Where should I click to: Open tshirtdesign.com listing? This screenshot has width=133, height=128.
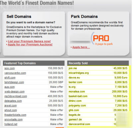pos(14,82)
